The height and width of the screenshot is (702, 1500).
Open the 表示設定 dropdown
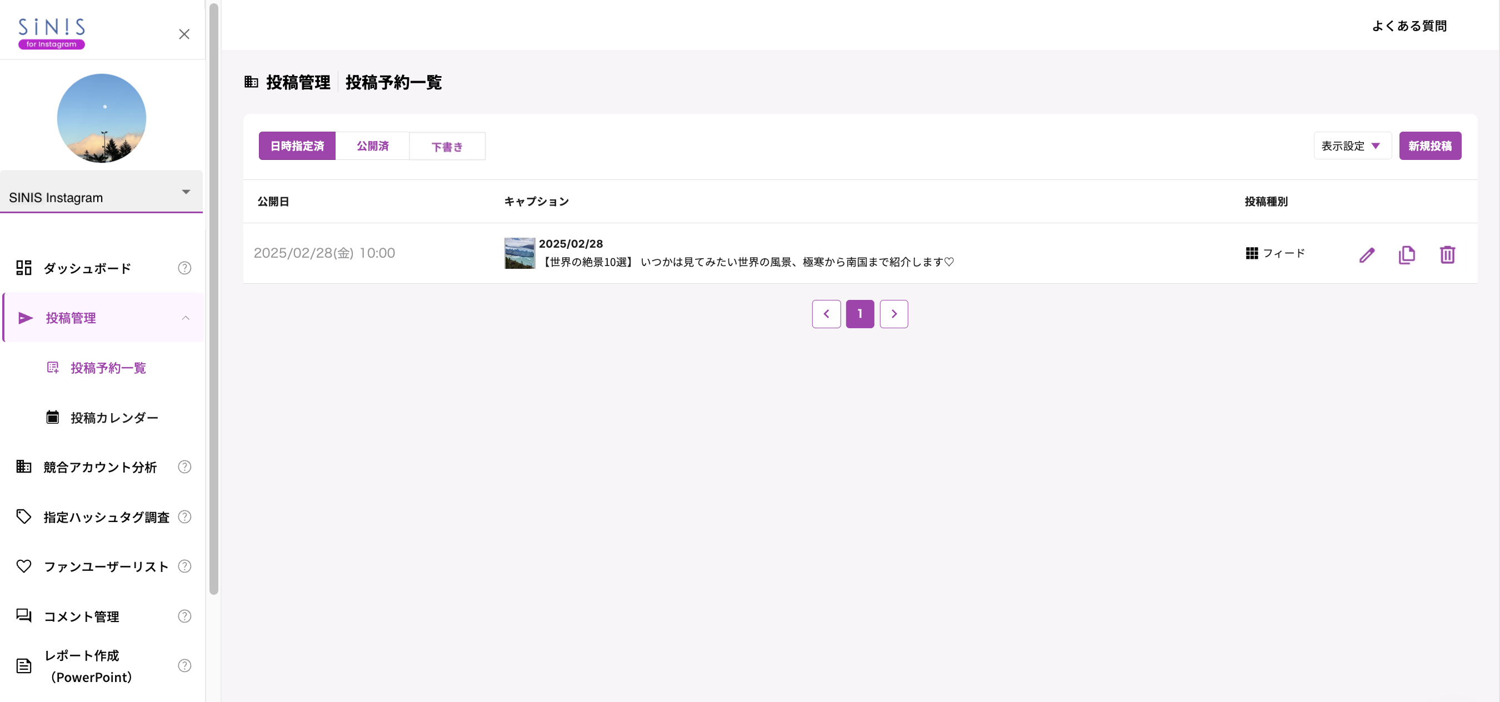(1352, 146)
